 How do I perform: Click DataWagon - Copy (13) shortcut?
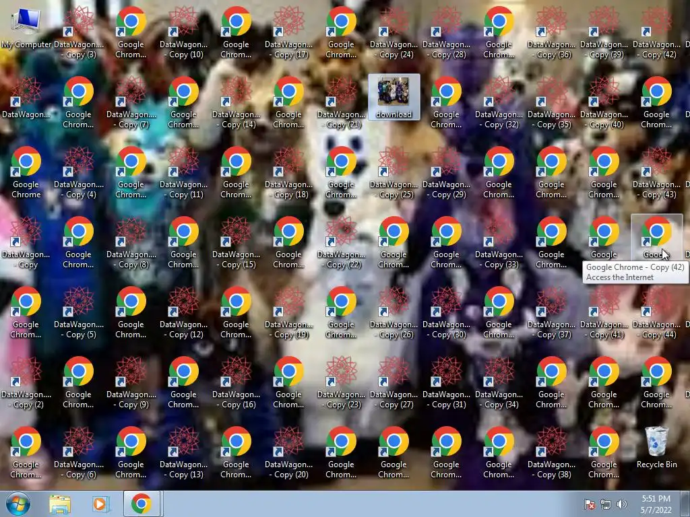click(184, 451)
